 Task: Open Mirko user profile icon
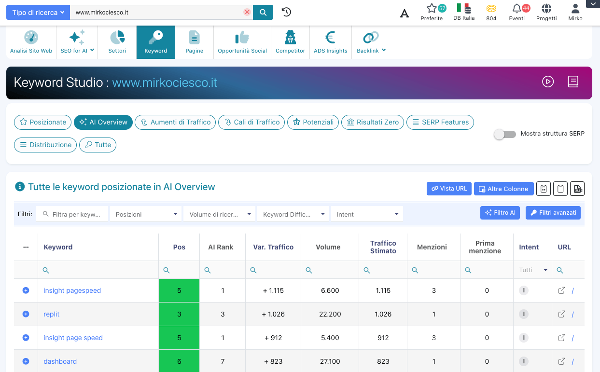(x=575, y=12)
